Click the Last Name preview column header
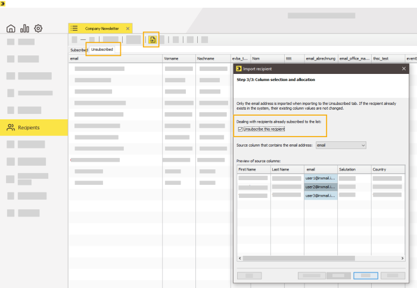417x288 pixels. (x=287, y=169)
